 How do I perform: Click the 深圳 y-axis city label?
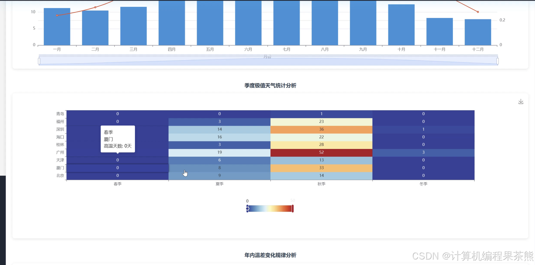point(60,129)
